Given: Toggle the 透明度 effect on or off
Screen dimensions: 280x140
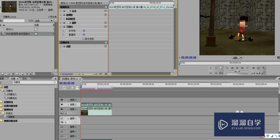Looking at the screenshot, I should tap(64, 15).
